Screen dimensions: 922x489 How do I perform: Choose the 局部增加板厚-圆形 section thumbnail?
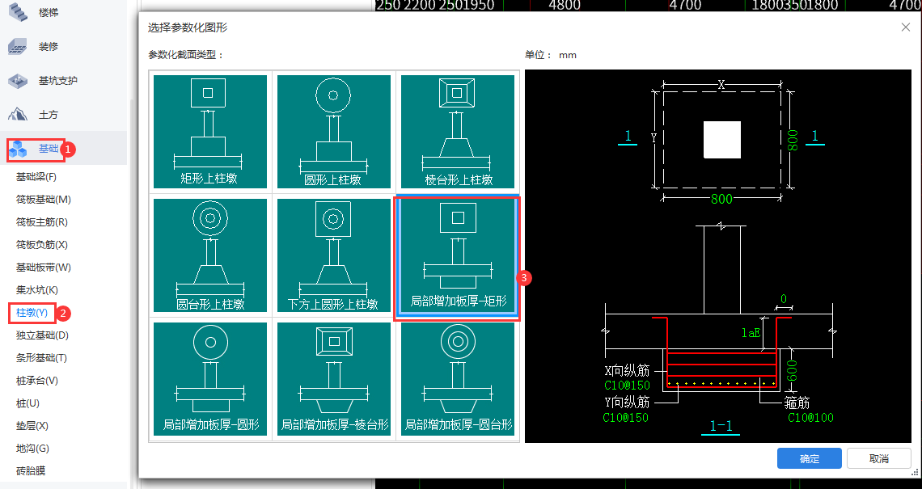coord(210,379)
